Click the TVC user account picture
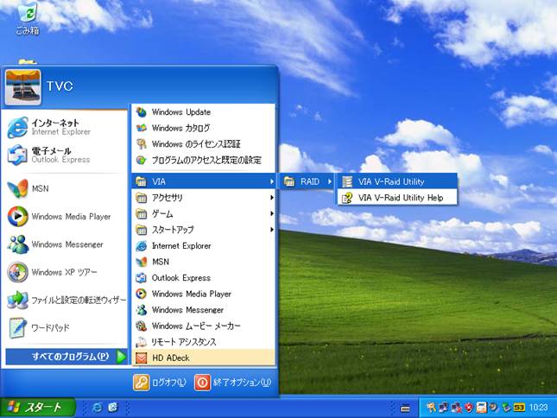 (23, 87)
